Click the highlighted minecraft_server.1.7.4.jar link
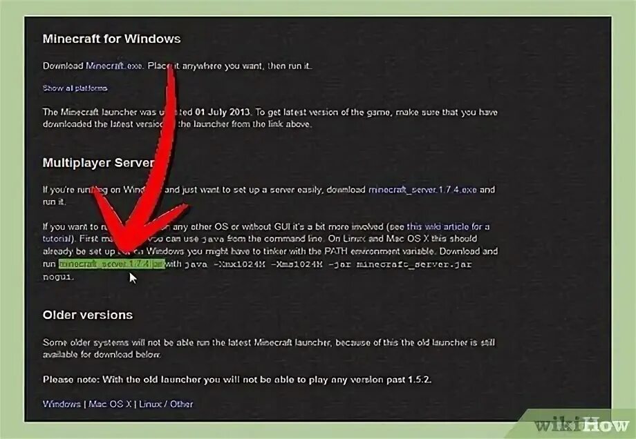The height and width of the screenshot is (439, 636). tap(111, 264)
